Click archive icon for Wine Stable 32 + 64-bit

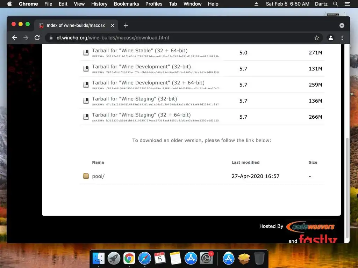tap(86, 53)
